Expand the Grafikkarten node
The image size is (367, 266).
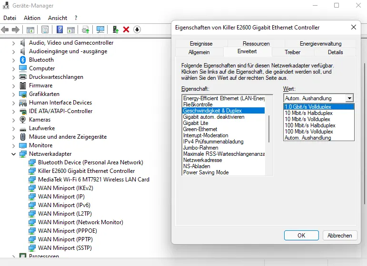coord(14,95)
